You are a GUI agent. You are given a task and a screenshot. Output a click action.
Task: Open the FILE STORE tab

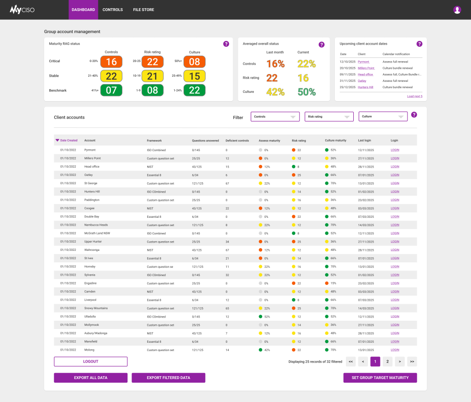coord(143,9)
